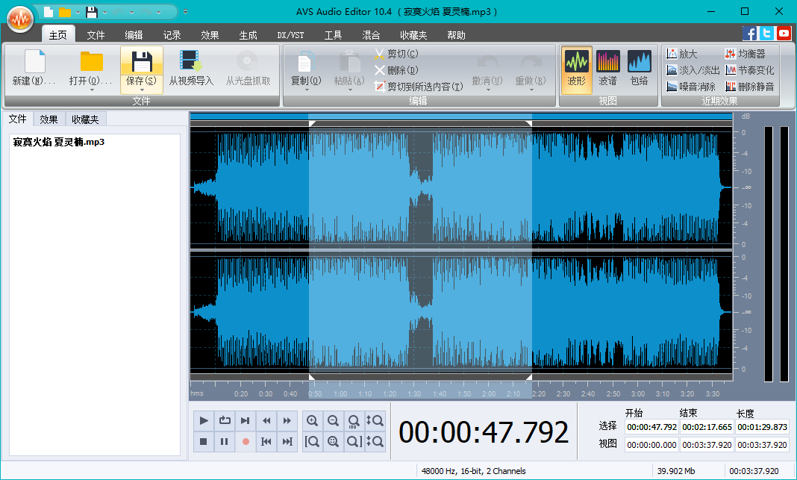Click the loop playback button

(x=225, y=421)
